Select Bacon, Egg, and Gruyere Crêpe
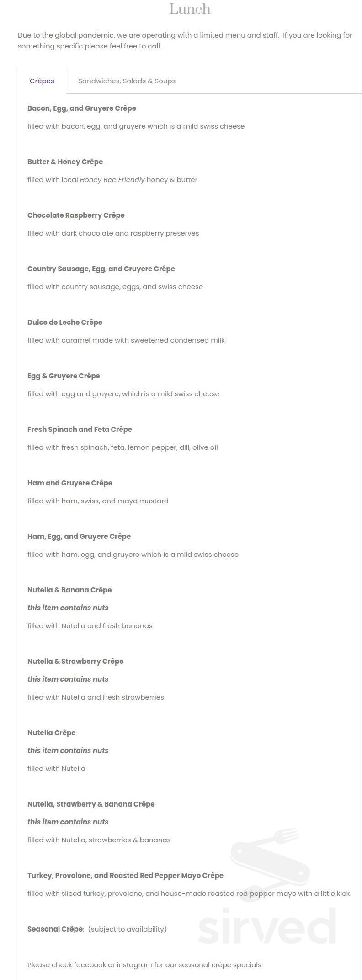 tap(82, 108)
